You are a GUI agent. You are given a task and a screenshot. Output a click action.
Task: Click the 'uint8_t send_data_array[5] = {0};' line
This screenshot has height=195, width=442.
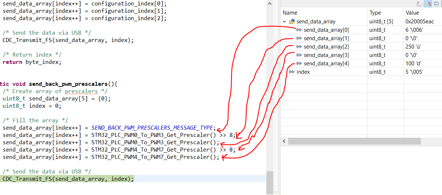[x=57, y=99]
